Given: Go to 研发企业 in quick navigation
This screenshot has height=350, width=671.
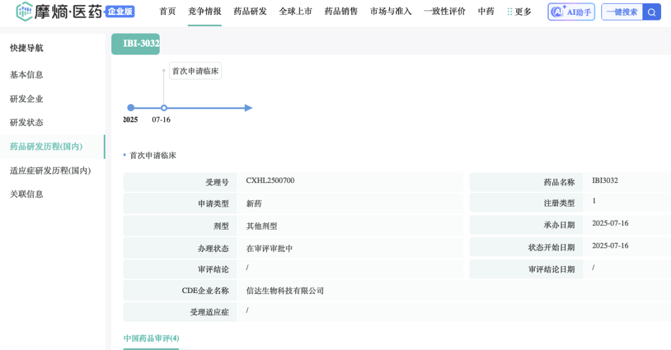Looking at the screenshot, I should click(x=27, y=99).
